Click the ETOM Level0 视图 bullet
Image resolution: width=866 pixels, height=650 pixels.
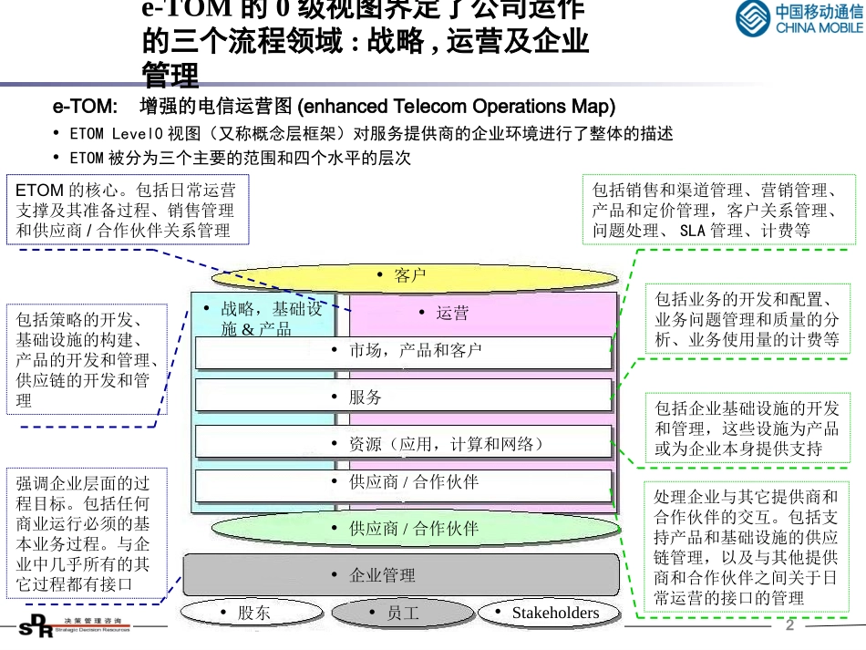point(364,133)
